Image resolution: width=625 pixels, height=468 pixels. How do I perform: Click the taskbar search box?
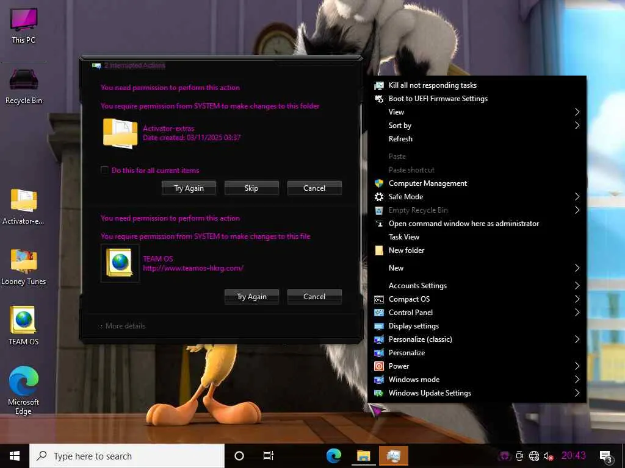(x=127, y=456)
